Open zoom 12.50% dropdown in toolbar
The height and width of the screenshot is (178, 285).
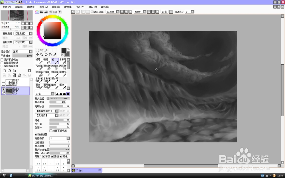pos(118,12)
